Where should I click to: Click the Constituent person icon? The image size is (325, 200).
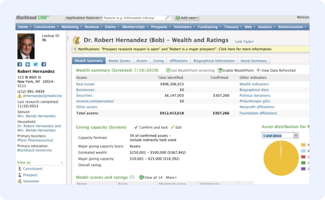pyautogui.click(x=20, y=169)
